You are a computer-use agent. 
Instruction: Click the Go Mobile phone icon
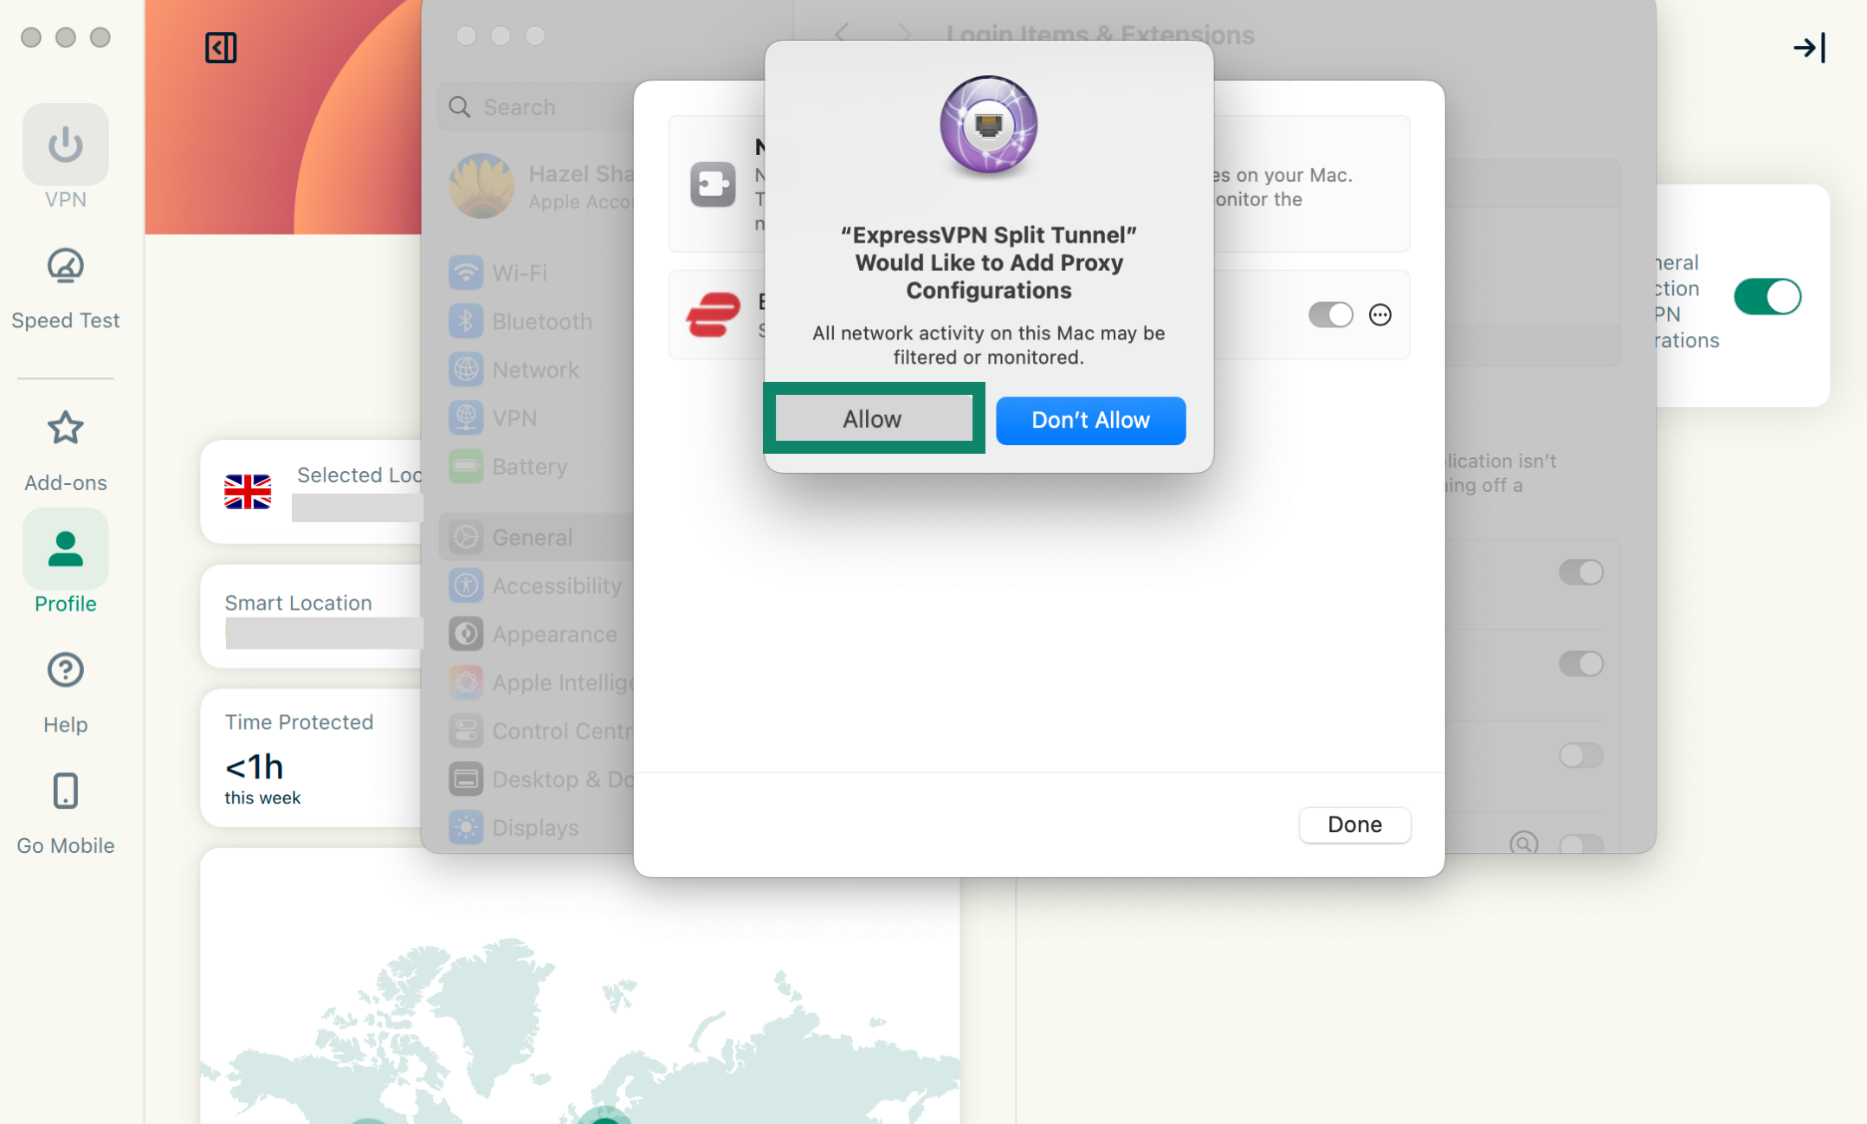(x=65, y=791)
